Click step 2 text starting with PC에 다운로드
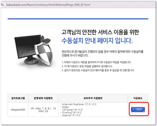The height and width of the screenshot is (126, 157). (x=87, y=66)
